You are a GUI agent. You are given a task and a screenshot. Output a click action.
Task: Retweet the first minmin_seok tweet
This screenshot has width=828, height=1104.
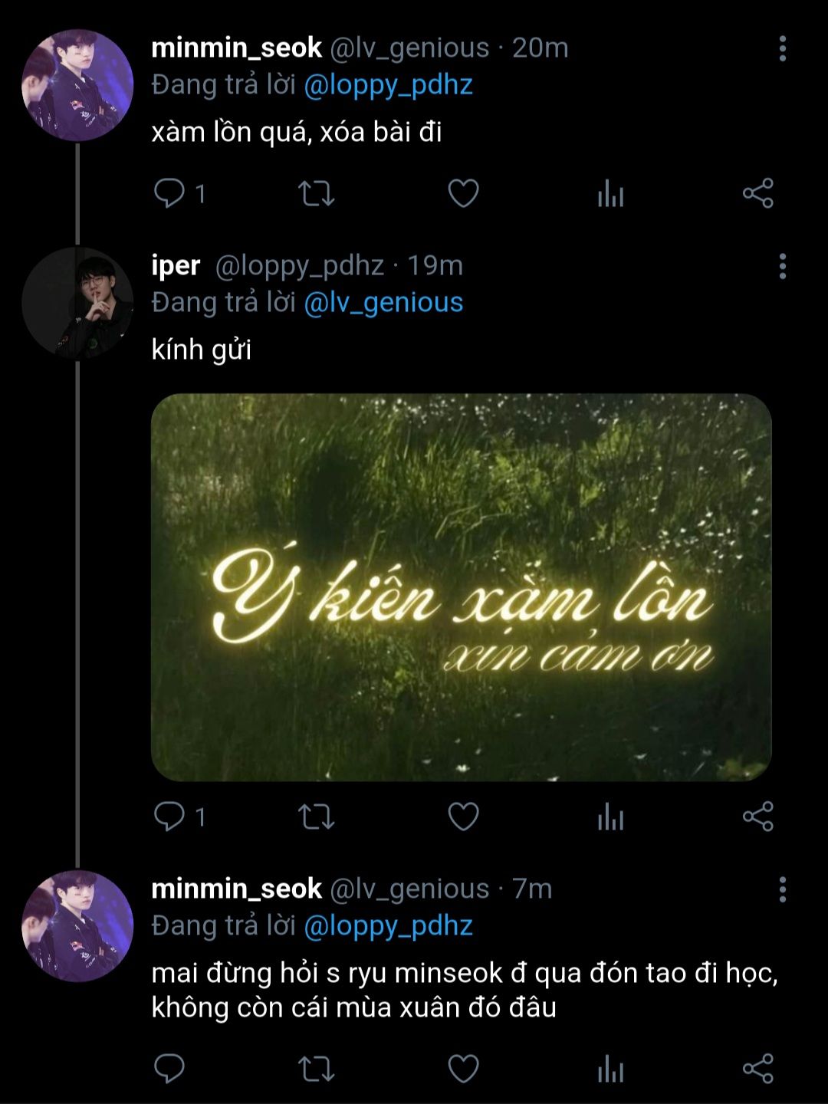[316, 193]
